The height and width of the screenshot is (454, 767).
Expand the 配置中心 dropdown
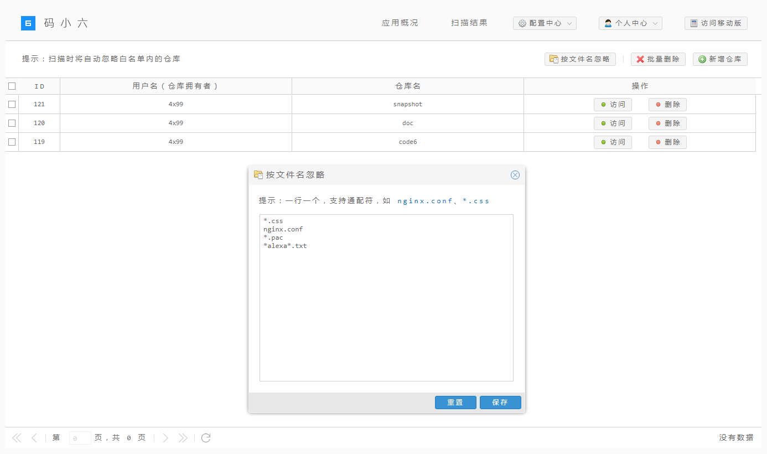pos(545,23)
